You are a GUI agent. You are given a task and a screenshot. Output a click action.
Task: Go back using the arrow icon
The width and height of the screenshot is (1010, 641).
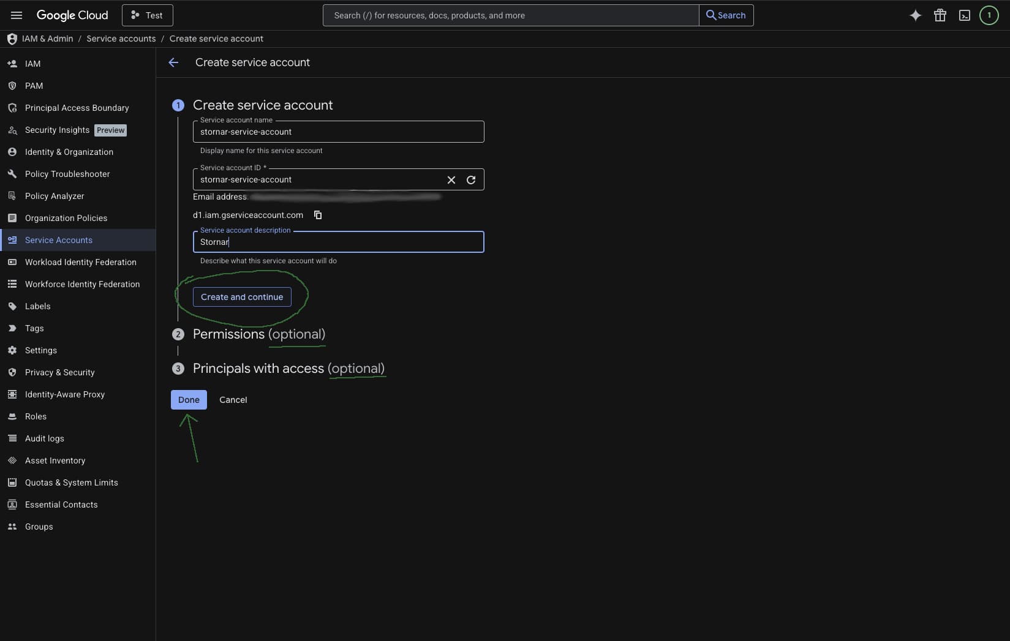pyautogui.click(x=173, y=62)
